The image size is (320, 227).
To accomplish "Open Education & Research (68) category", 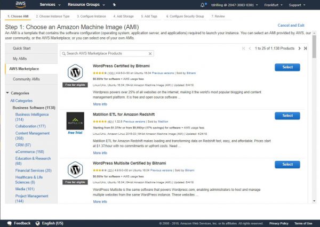I will [33, 161].
